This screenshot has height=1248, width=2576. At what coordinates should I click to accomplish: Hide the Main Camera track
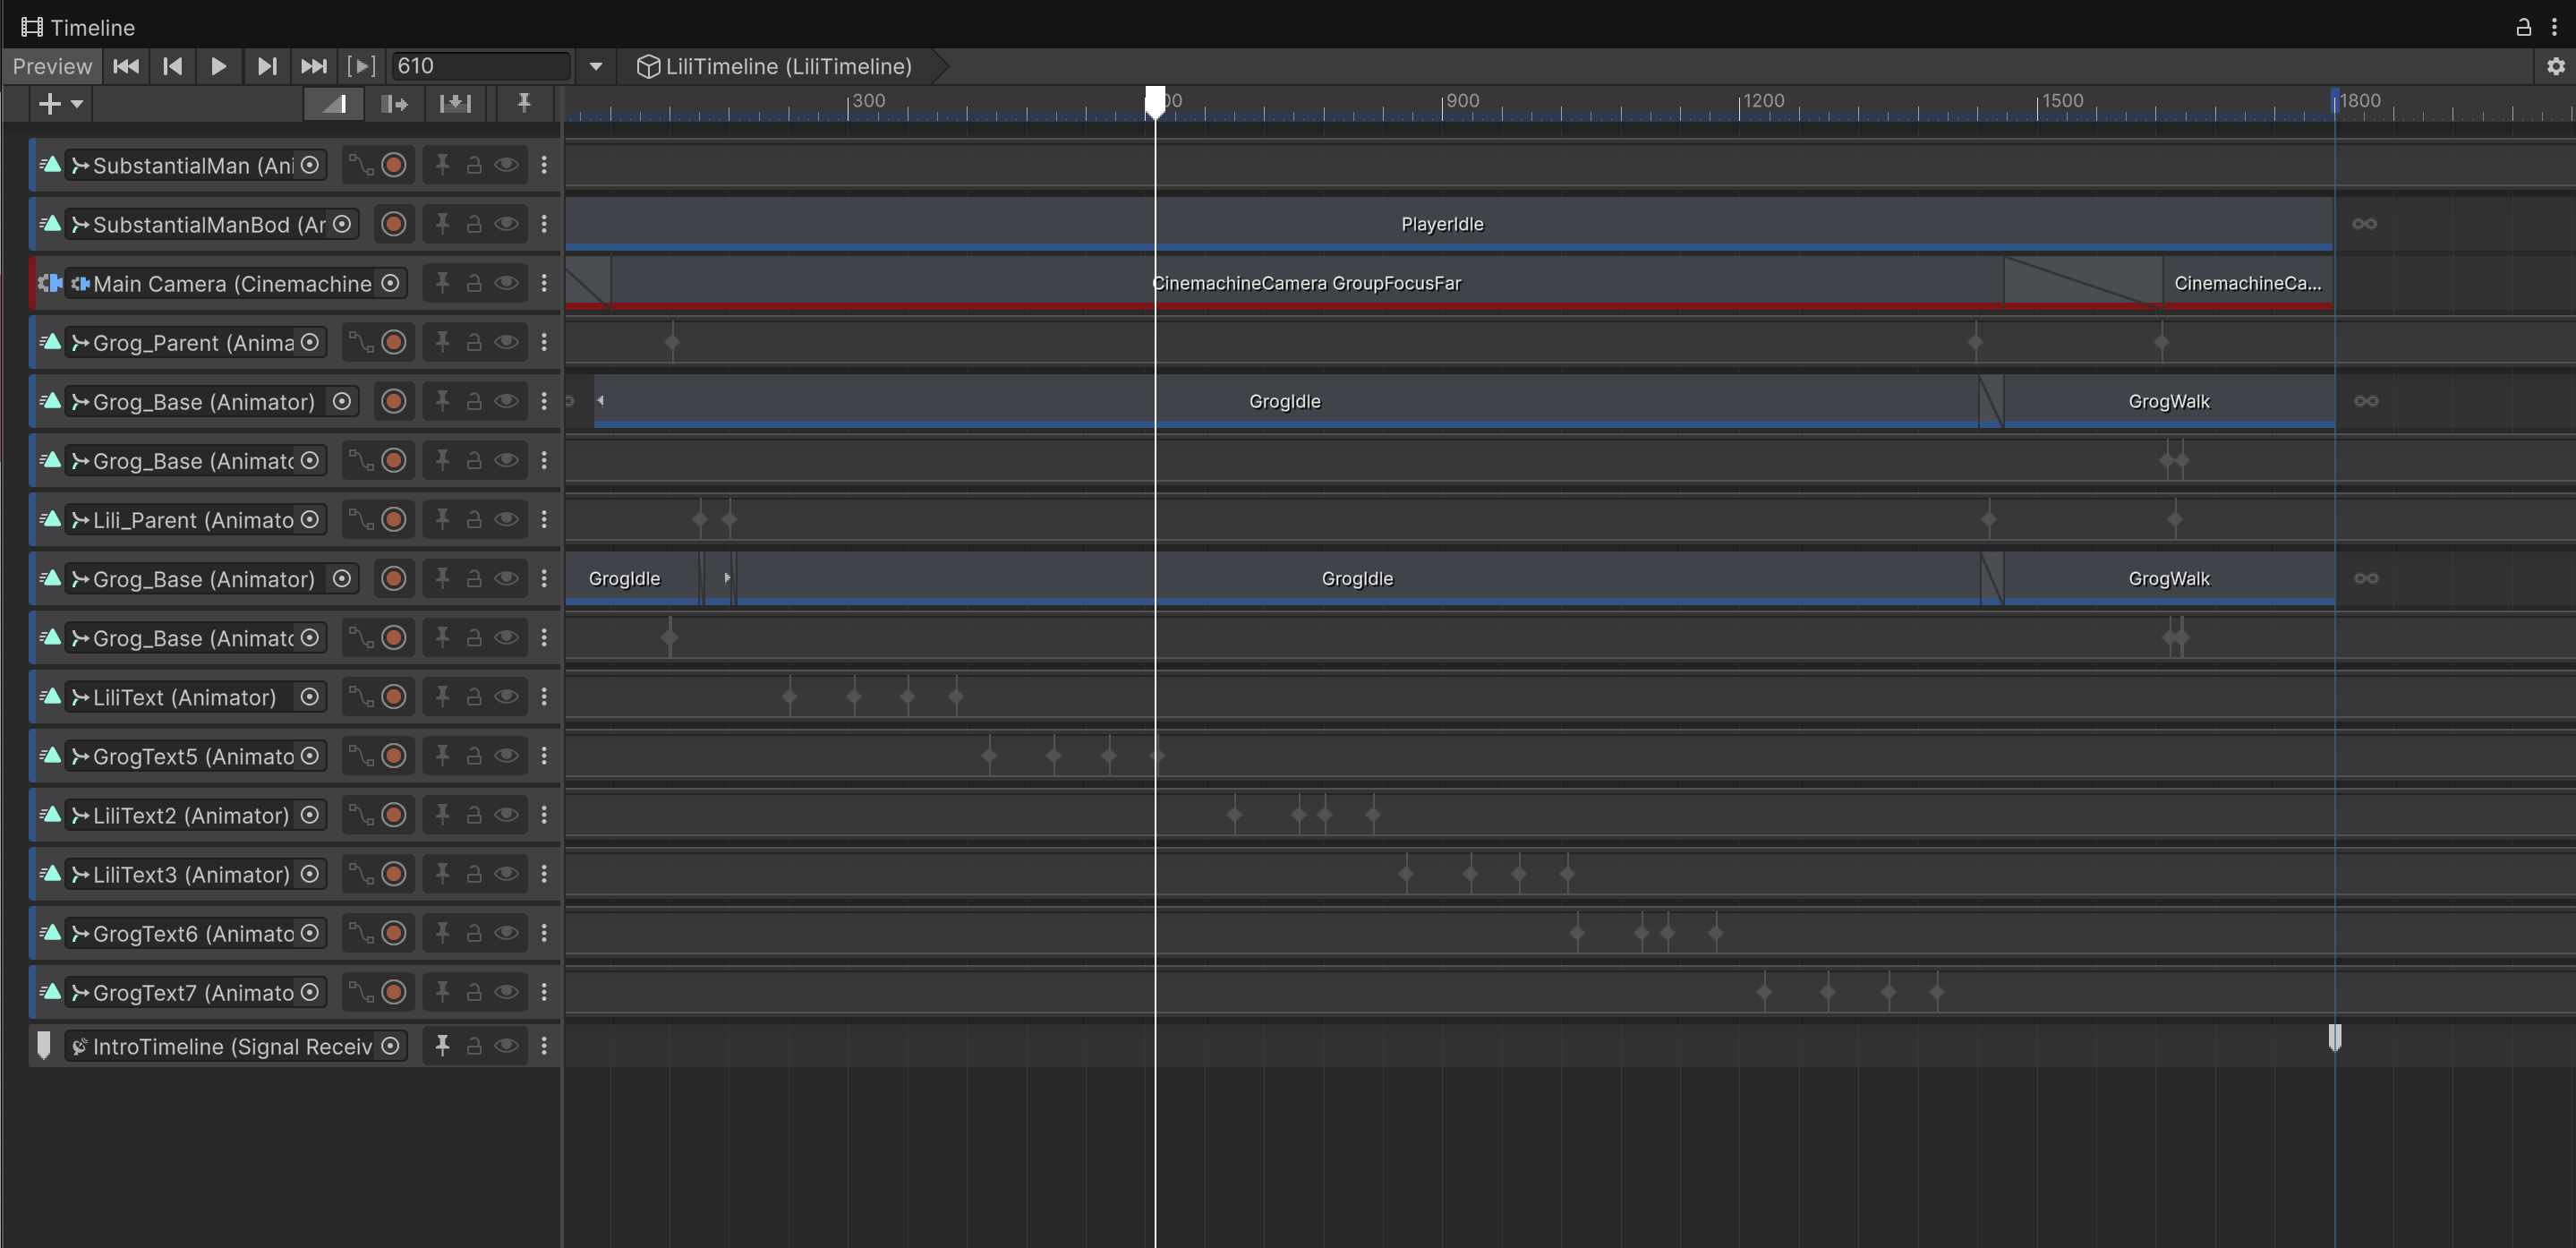pos(507,284)
